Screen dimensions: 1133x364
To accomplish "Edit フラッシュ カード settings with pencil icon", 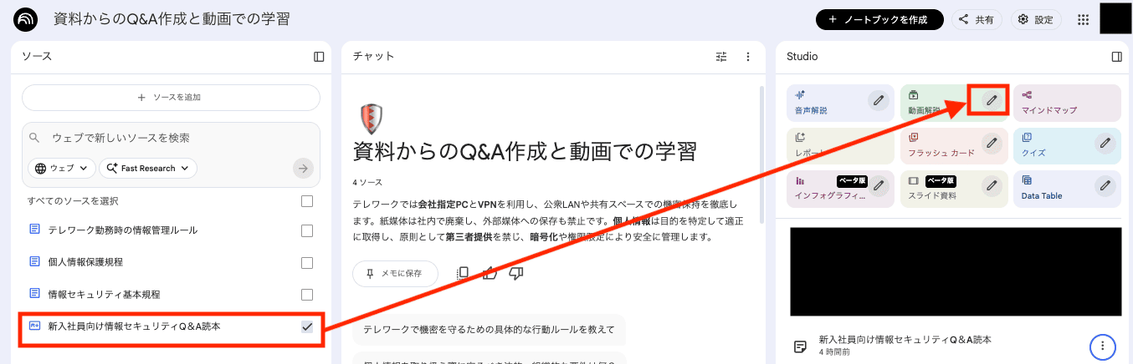I will tap(992, 143).
